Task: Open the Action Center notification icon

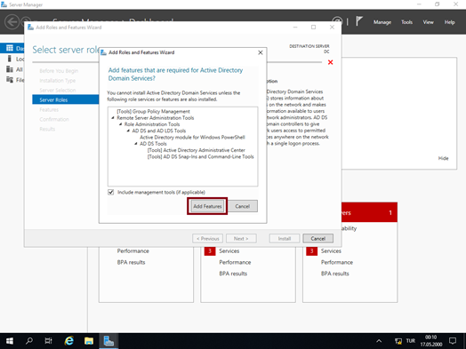Action: point(453,341)
